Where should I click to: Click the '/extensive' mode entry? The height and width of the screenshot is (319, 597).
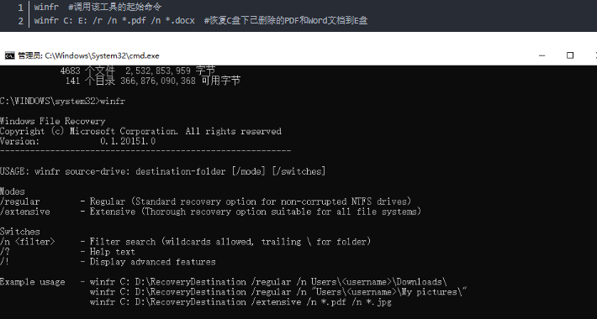tap(24, 212)
